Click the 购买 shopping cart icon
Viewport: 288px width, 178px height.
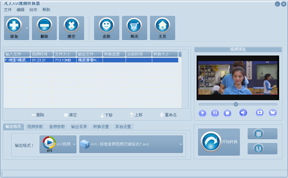click(134, 25)
